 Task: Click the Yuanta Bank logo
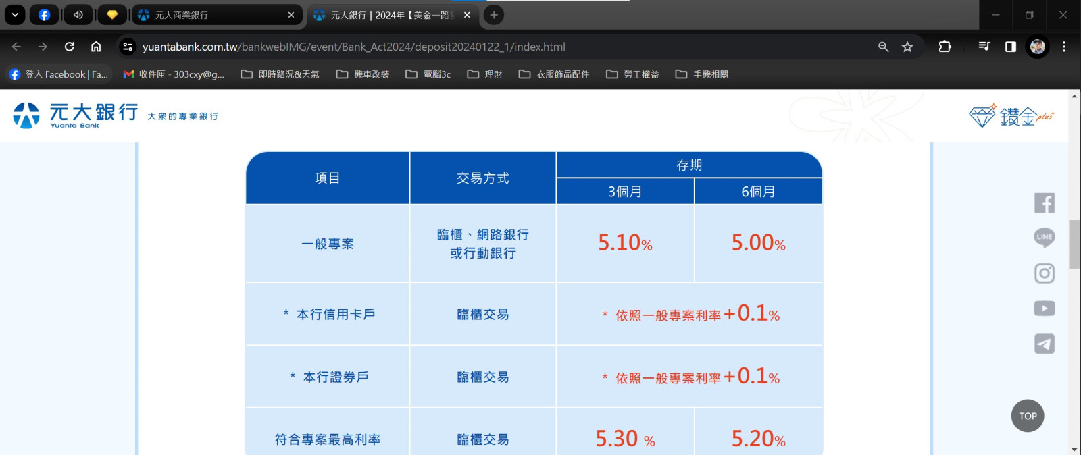76,115
